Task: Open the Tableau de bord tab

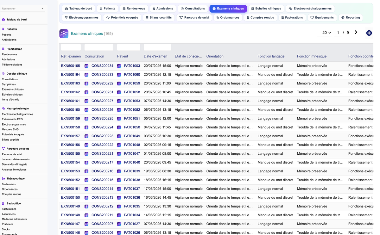Action: pos(78,9)
